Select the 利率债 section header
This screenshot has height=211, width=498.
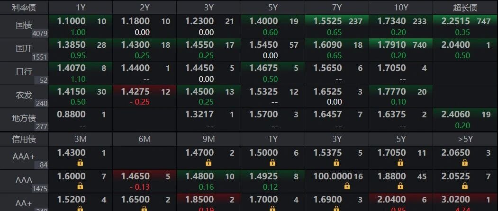(x=24, y=8)
